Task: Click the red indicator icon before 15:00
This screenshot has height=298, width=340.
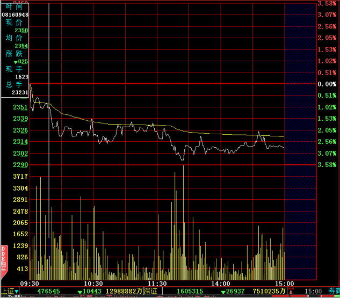Action: 291,292
